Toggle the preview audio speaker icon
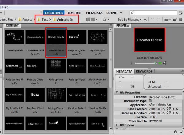The image size is (184, 135). click(x=165, y=63)
